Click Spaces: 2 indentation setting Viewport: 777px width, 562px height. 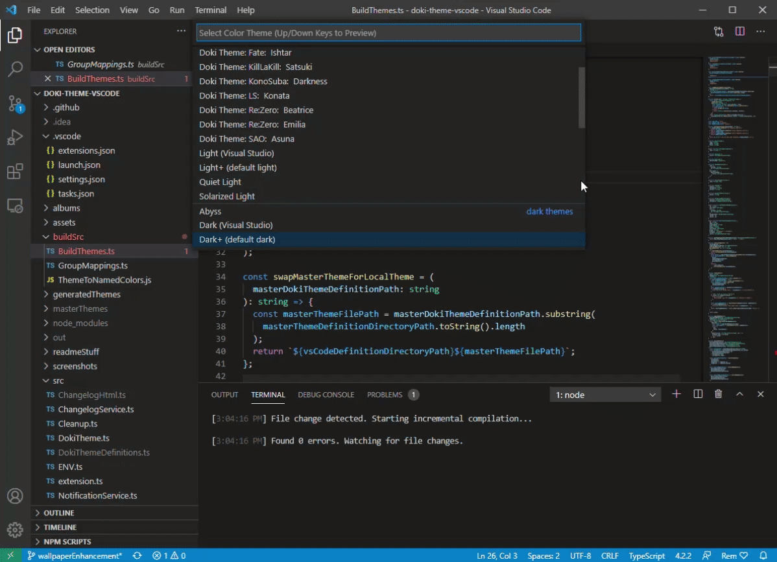544,556
